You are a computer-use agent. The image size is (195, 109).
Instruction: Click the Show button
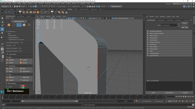click(183, 28)
